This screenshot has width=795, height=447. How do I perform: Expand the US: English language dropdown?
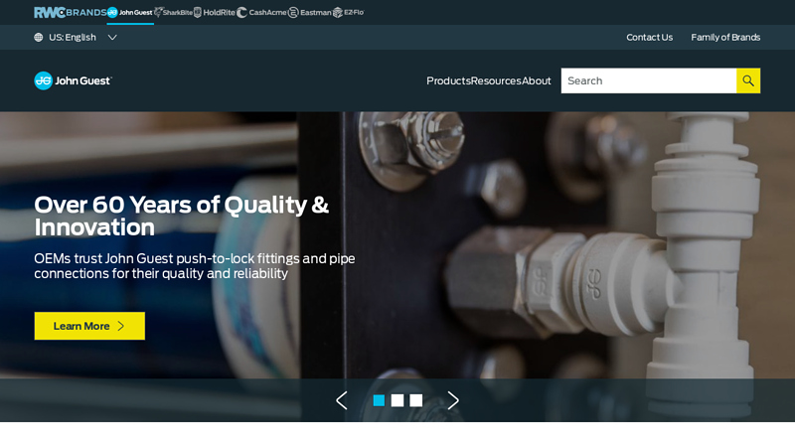[x=76, y=37]
